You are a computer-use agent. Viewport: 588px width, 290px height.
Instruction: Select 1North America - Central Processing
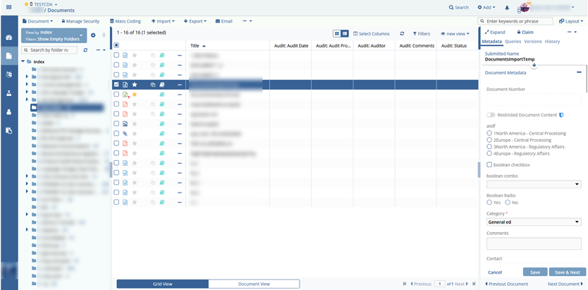click(489, 133)
